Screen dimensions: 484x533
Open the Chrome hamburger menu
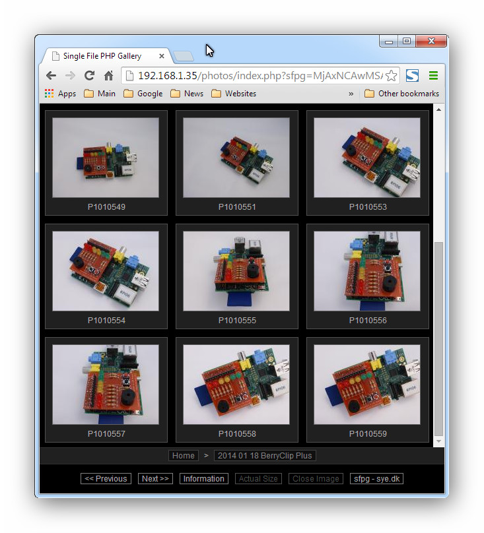coord(433,76)
